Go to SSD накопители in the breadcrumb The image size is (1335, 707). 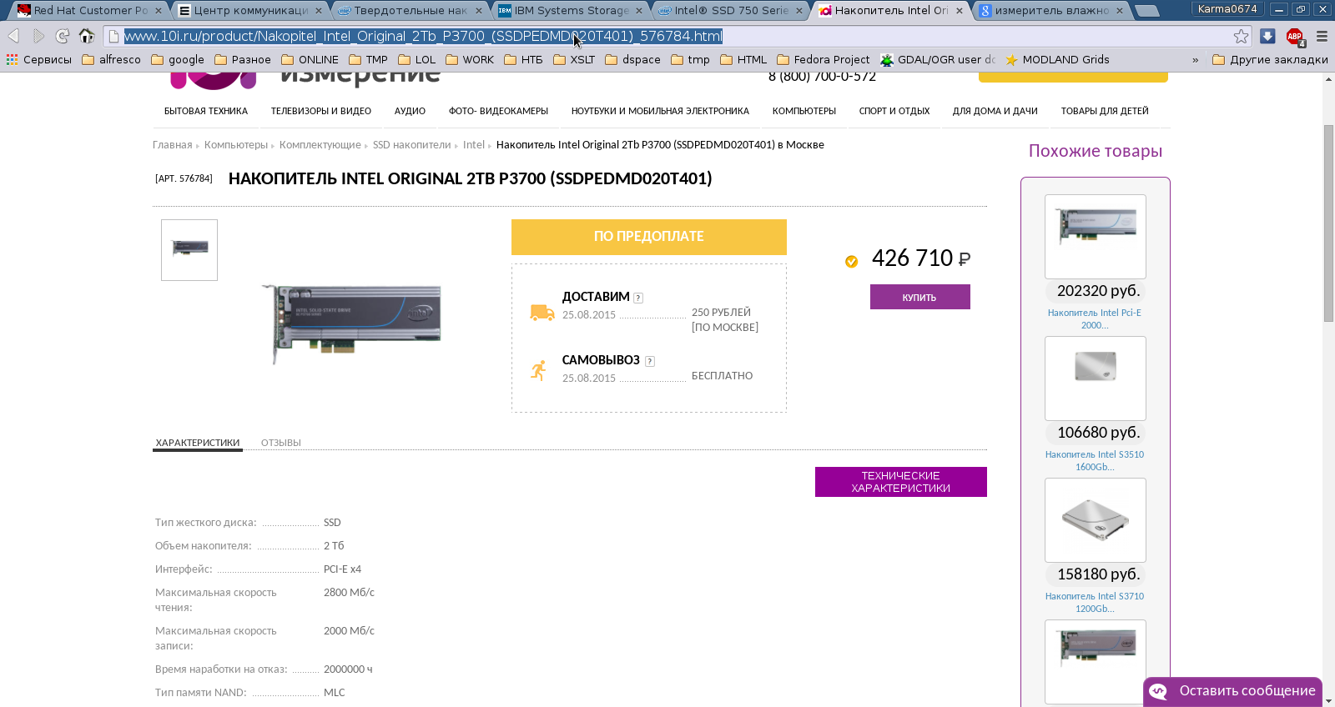pyautogui.click(x=412, y=145)
